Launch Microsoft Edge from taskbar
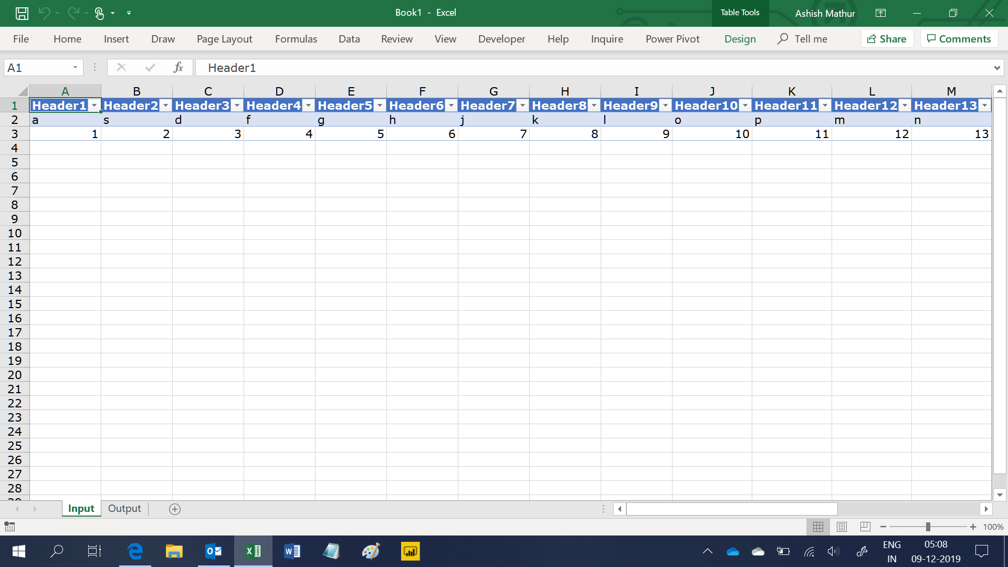Screen dimensions: 1008x567 click(135, 551)
